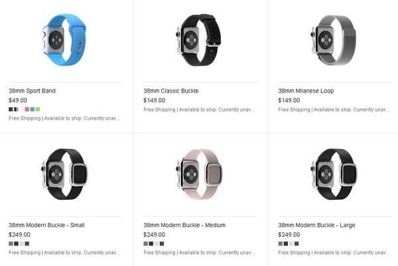
Task: Open the 38mm Modern Buckle - Medium link
Action: coord(184,225)
